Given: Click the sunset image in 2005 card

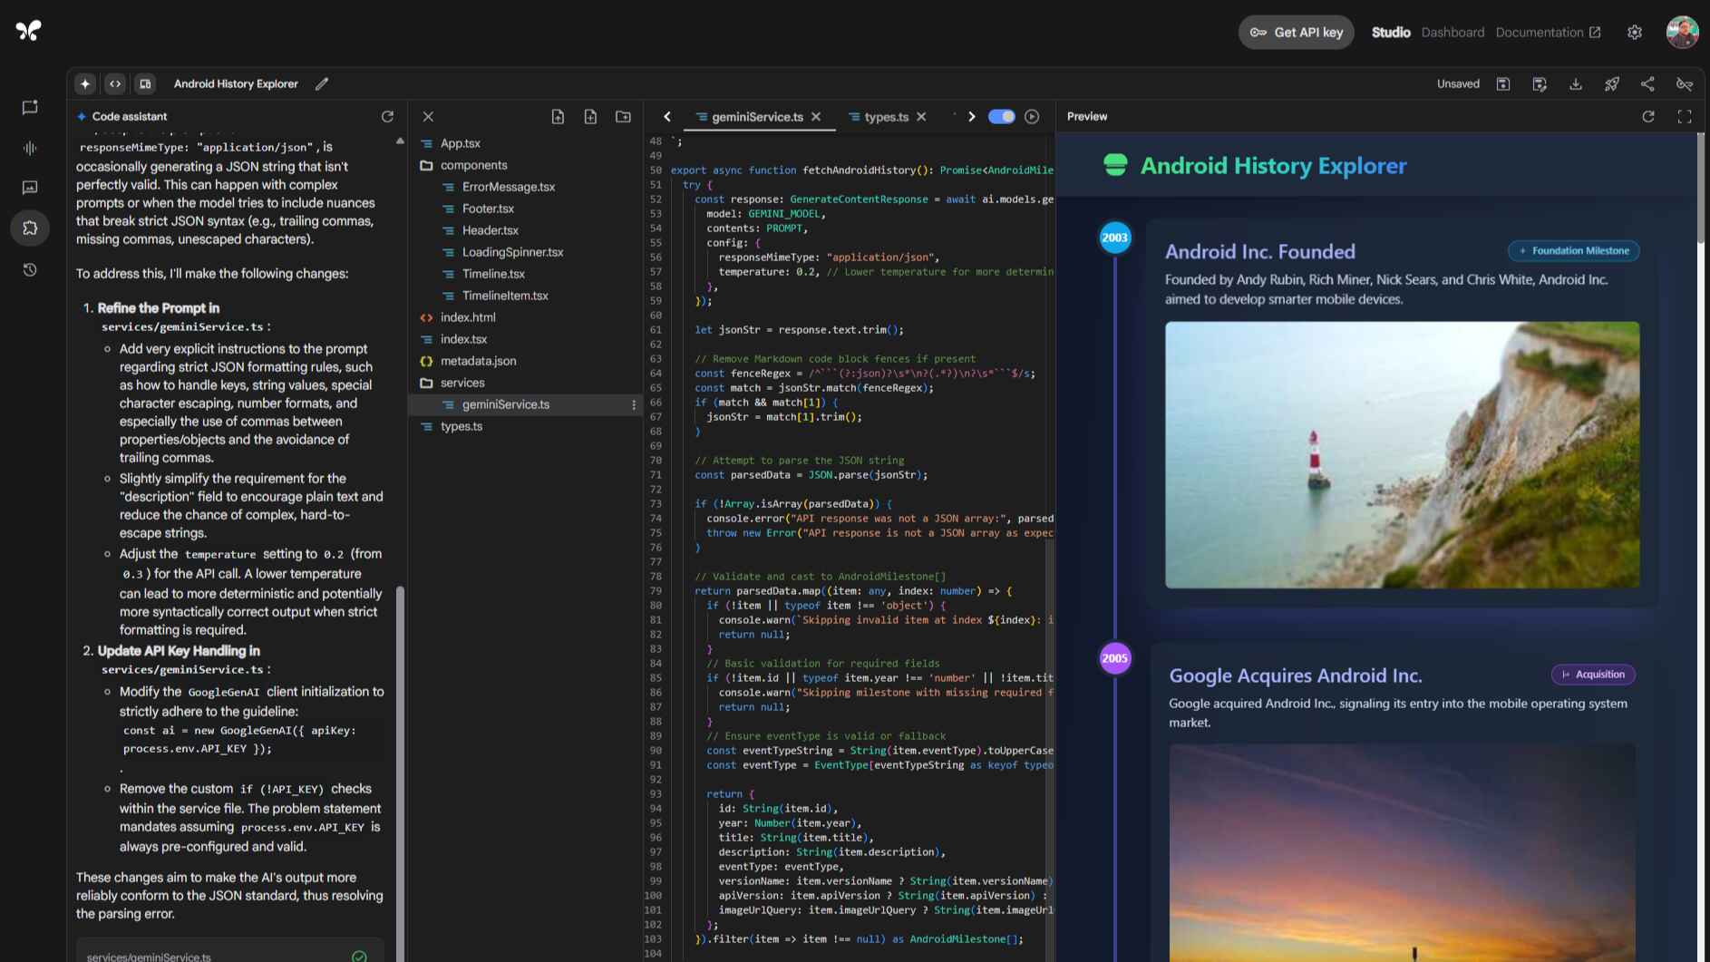Looking at the screenshot, I should (x=1402, y=852).
